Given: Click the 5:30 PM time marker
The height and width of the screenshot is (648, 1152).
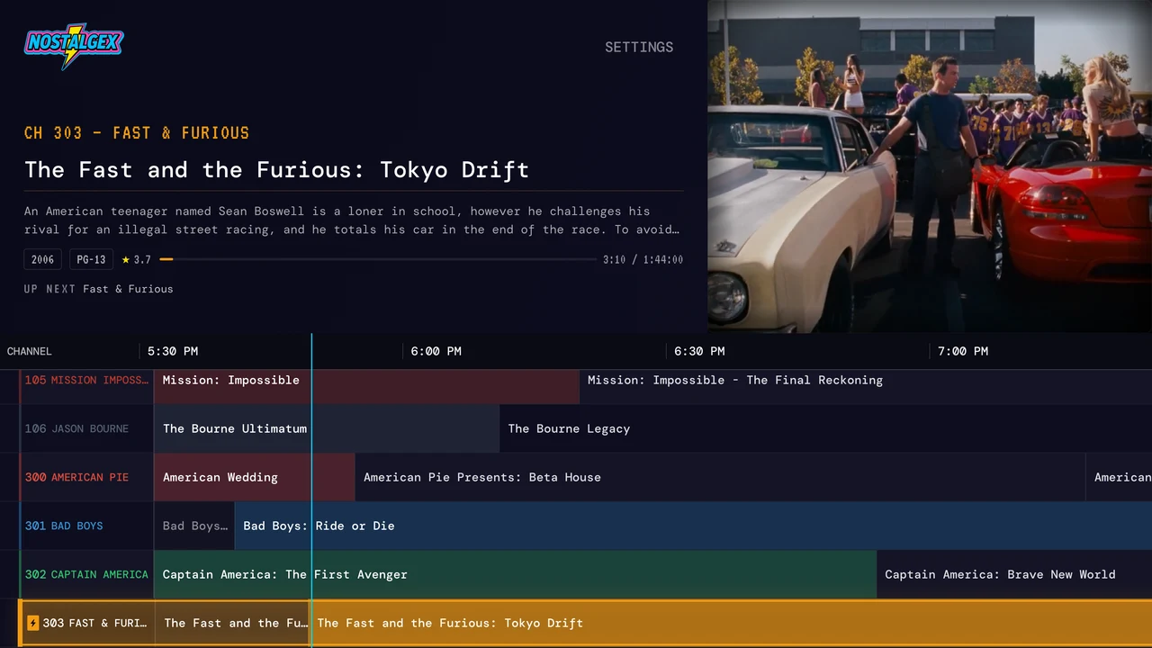Looking at the screenshot, I should pyautogui.click(x=173, y=351).
